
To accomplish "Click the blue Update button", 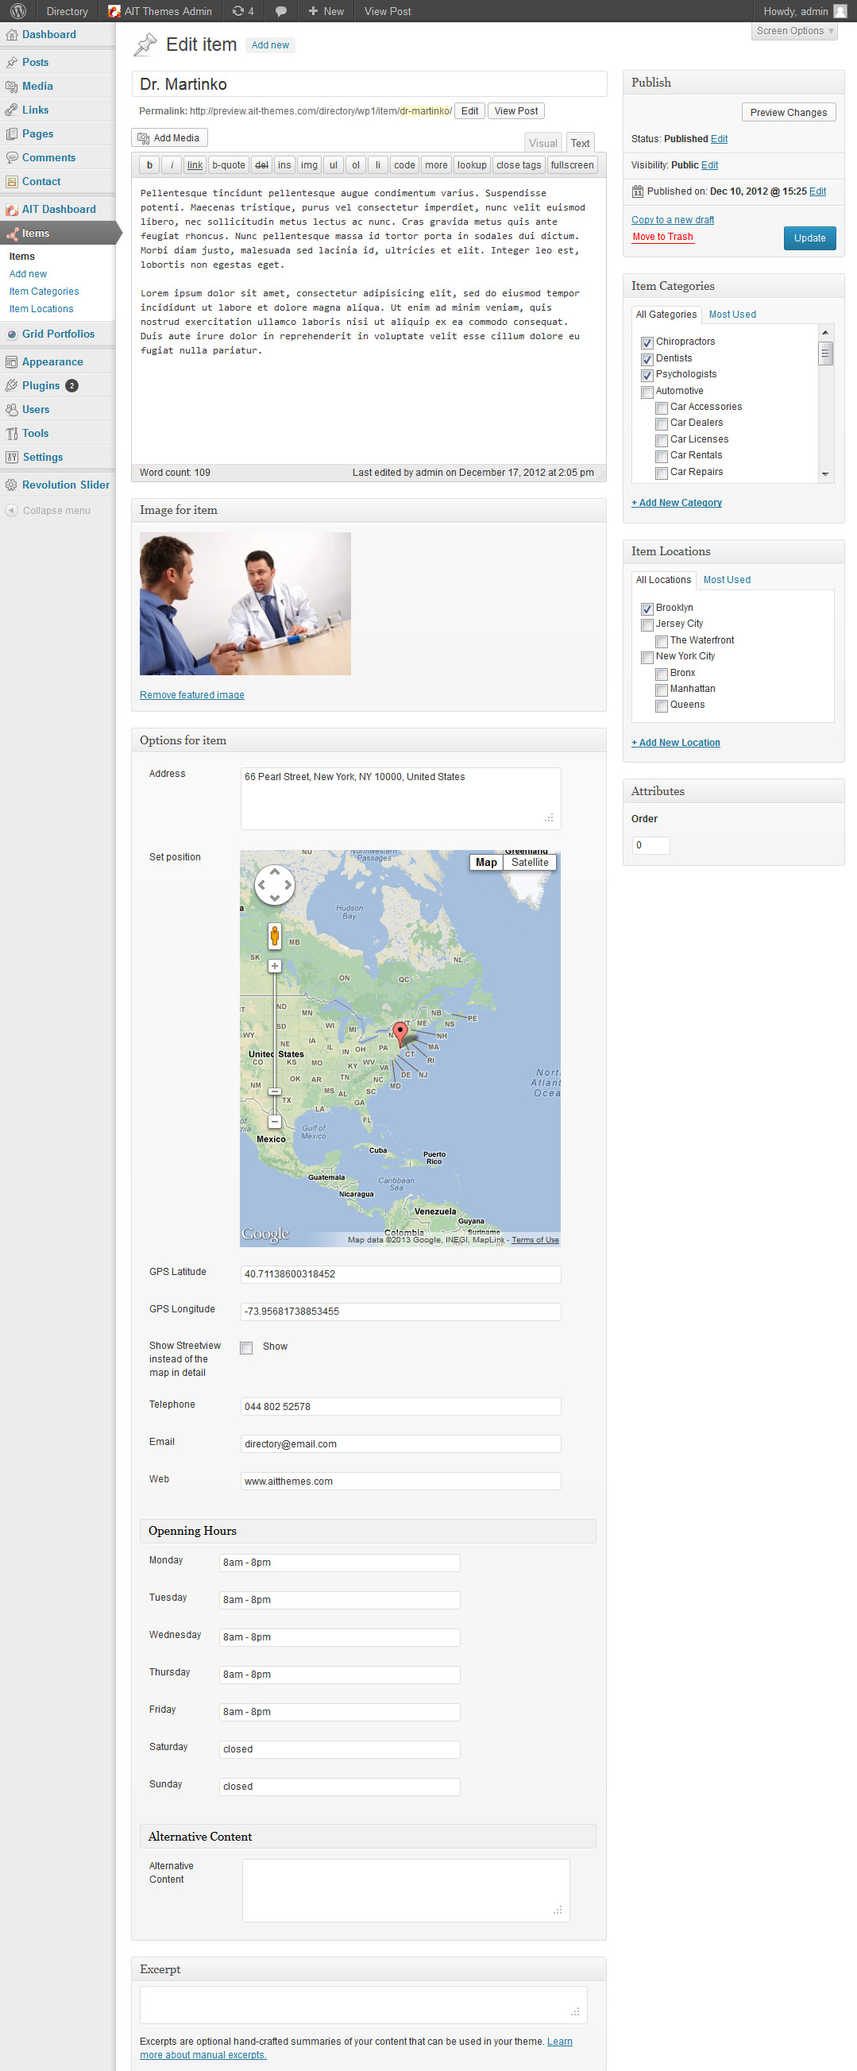I will [x=809, y=238].
